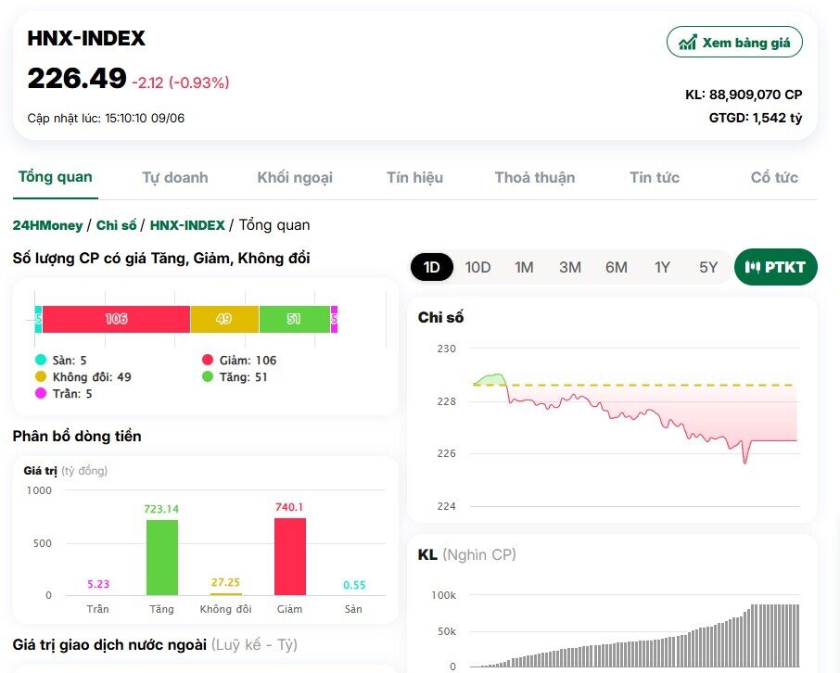Follow the Chỉ số breadcrumb link
This screenshot has height=673, width=840.
point(116,225)
